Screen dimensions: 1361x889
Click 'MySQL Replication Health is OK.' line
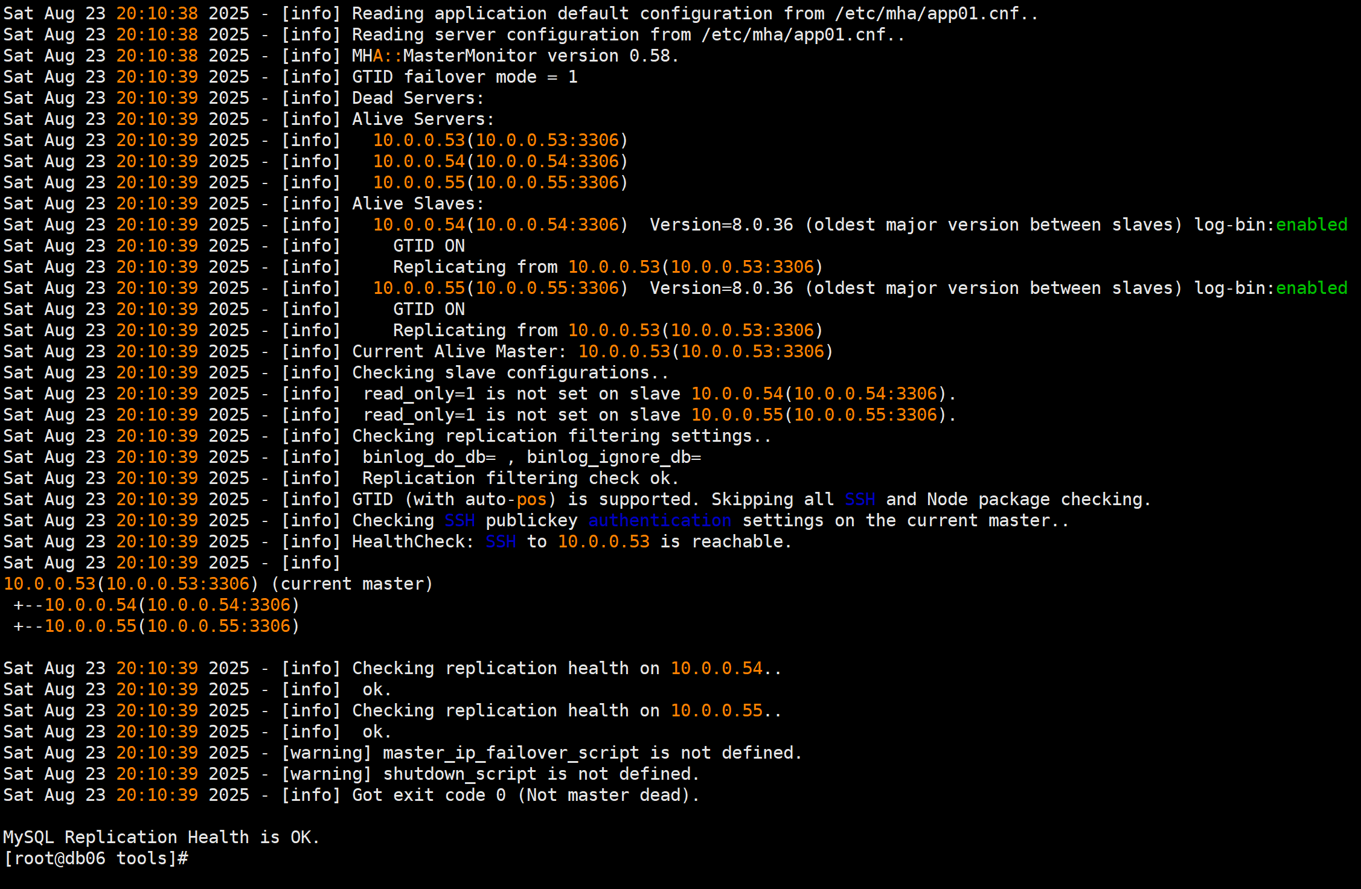[x=161, y=837]
